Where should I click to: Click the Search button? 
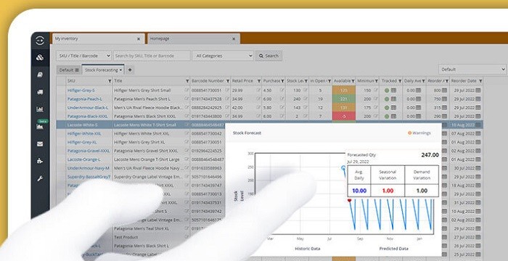(269, 56)
